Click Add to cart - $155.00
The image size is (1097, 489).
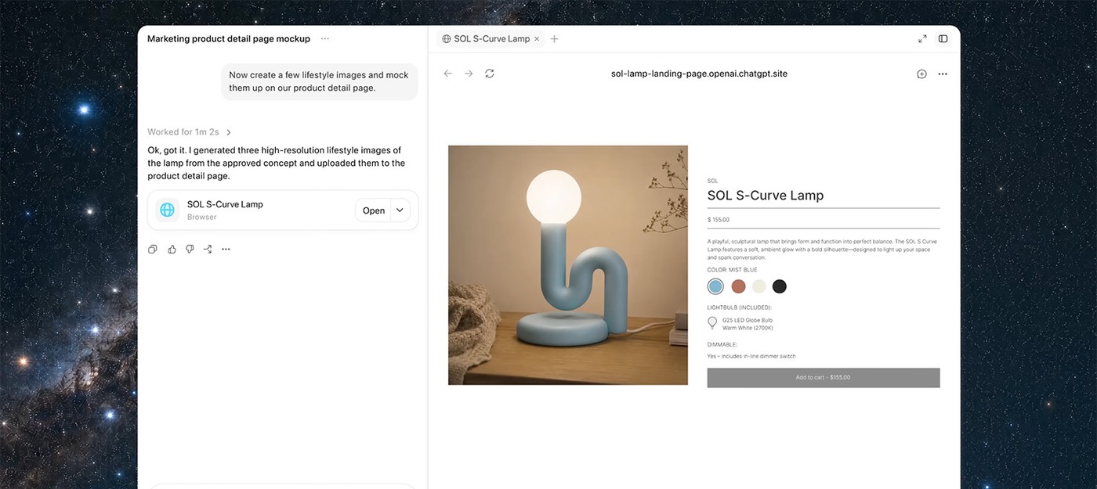(x=824, y=378)
